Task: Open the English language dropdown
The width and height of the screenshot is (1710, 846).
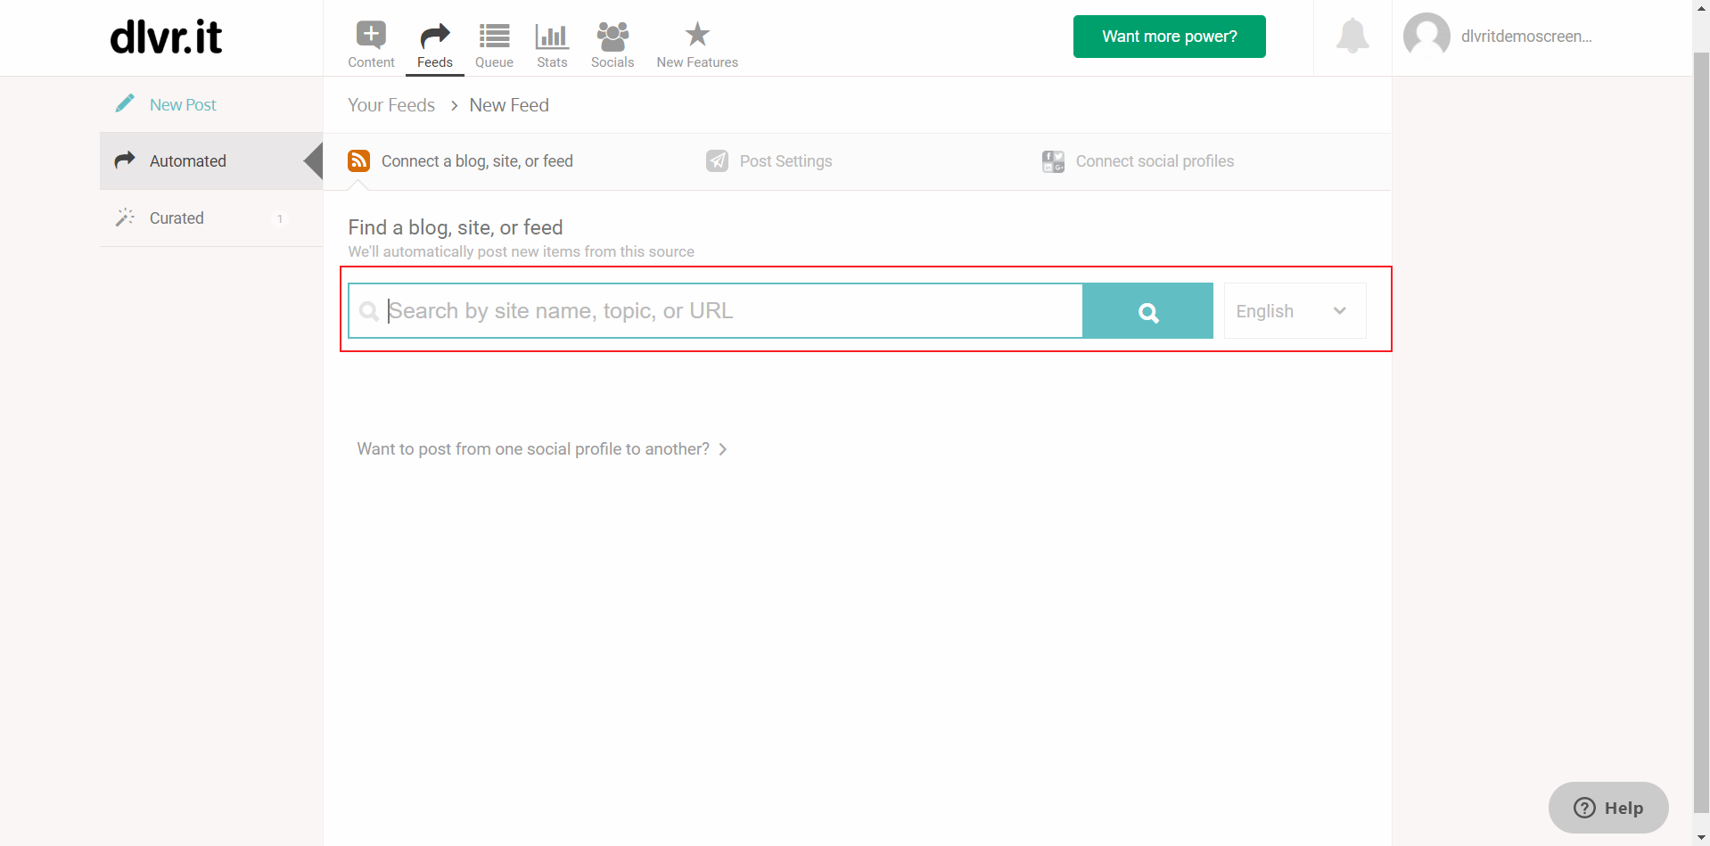Action: (1295, 311)
